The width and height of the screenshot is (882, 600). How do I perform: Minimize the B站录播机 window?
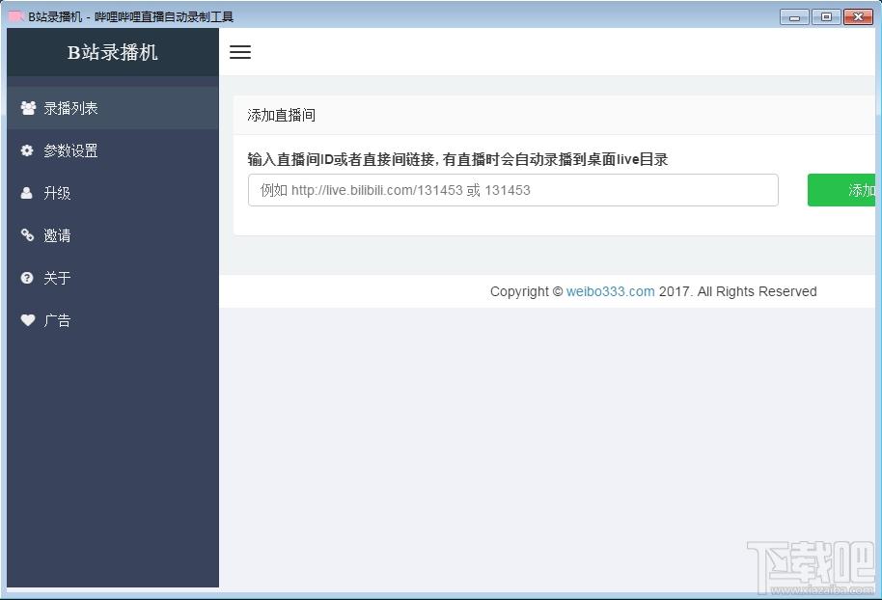point(794,16)
